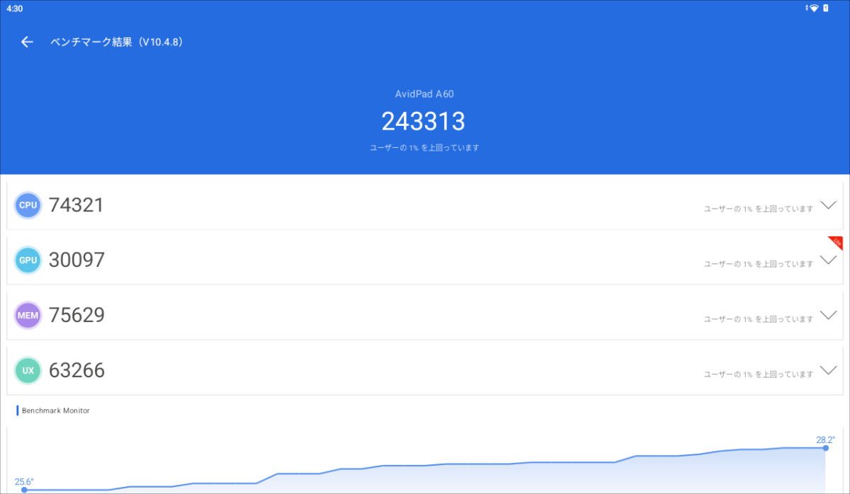Tap the back arrow icon
This screenshot has width=850, height=494.
27,42
